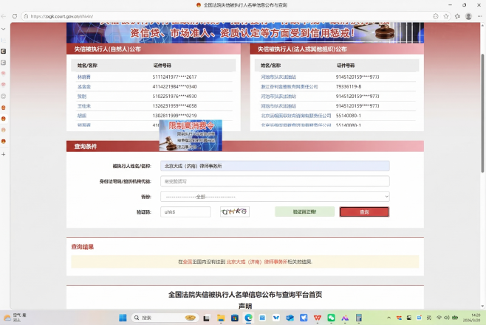Click the code 79336119-8 cell
The image size is (486, 325).
point(349,86)
